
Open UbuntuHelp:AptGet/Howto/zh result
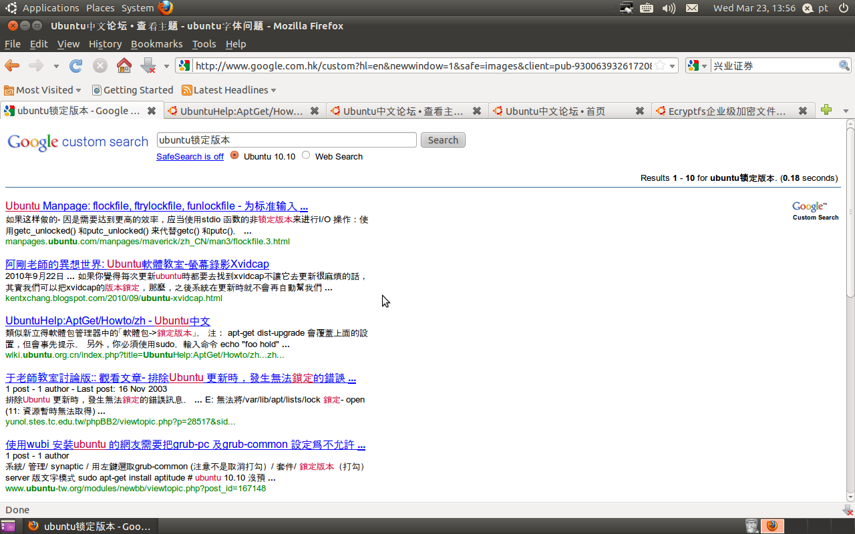click(x=108, y=321)
